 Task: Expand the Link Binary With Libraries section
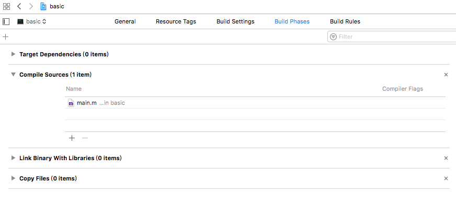(13, 158)
